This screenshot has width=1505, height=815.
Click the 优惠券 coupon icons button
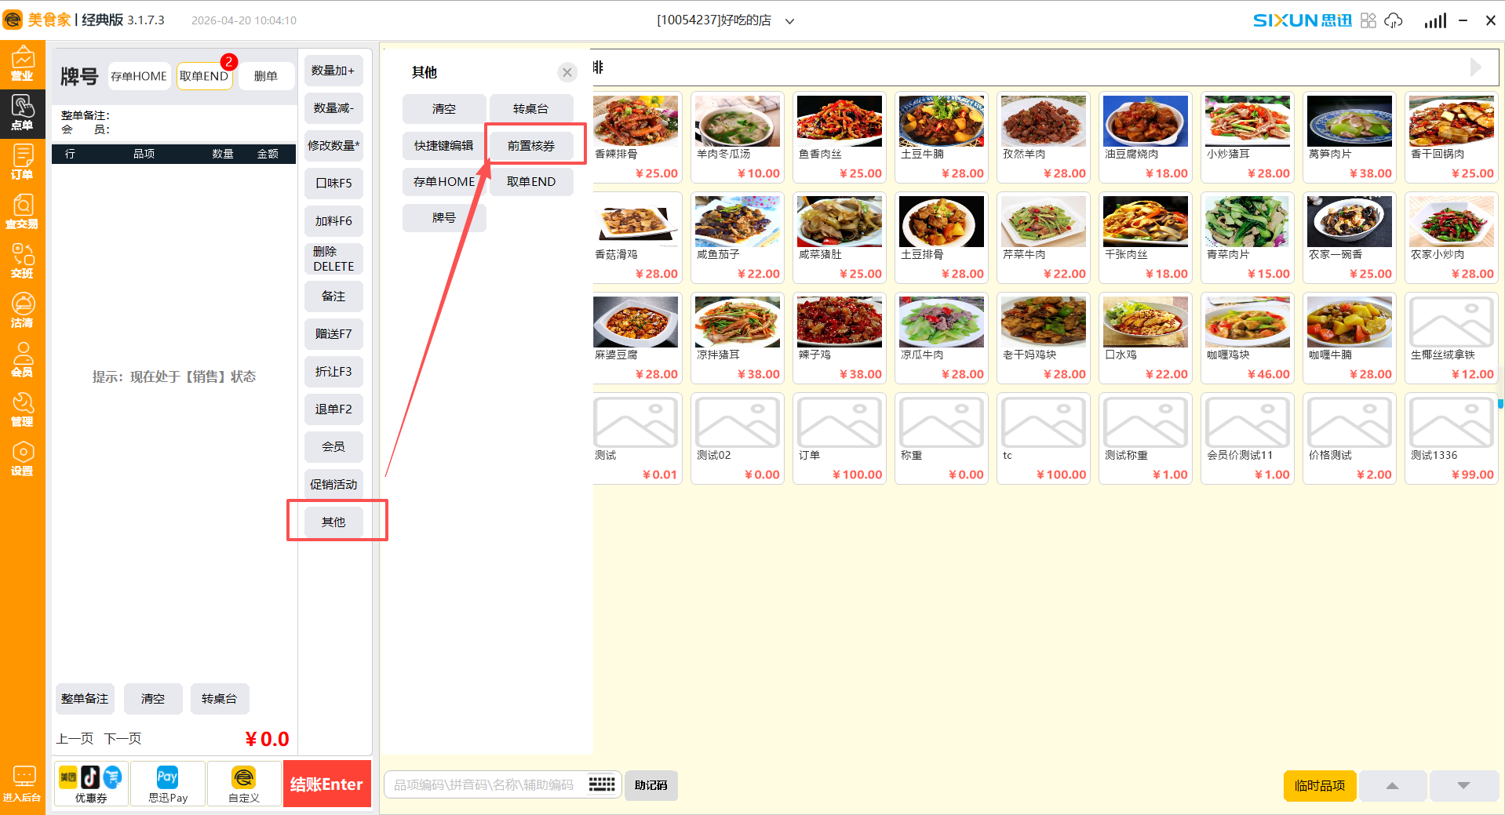[x=91, y=784]
